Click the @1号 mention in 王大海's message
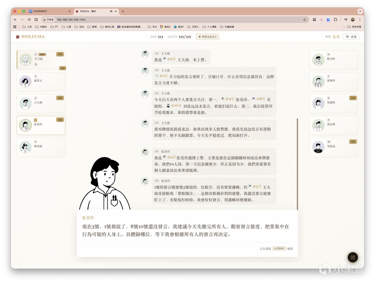The width and height of the screenshot is (375, 283). [x=161, y=76]
